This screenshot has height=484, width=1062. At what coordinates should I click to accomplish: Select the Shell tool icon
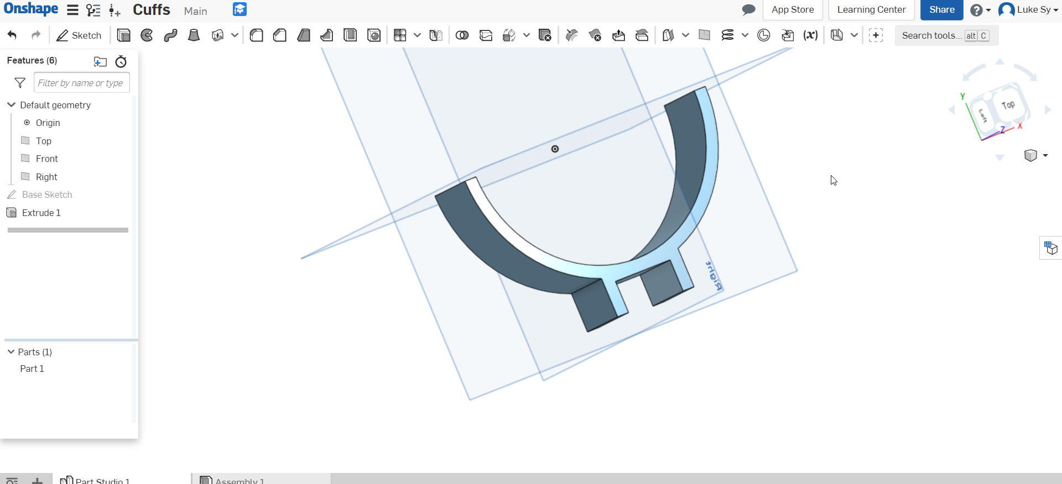coord(350,35)
